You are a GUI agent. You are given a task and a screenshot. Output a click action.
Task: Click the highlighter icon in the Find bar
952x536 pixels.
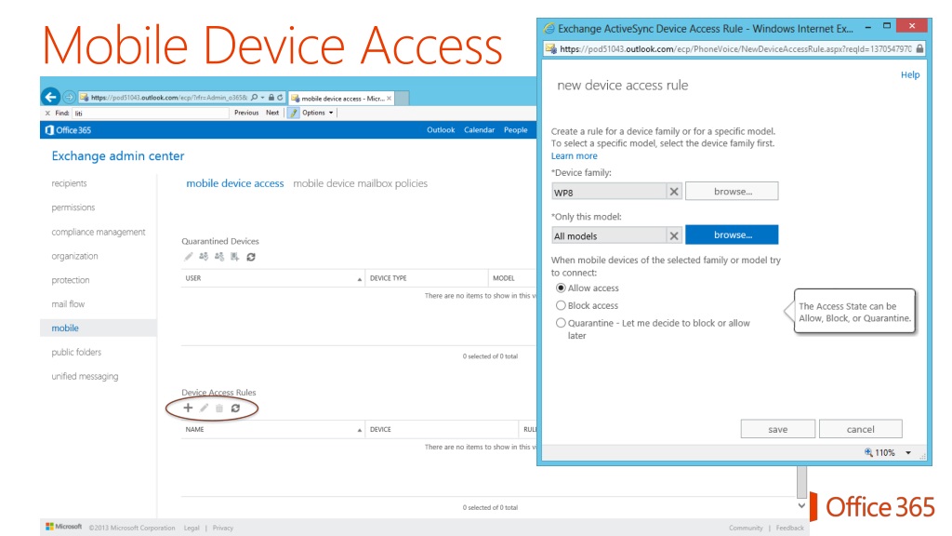293,113
